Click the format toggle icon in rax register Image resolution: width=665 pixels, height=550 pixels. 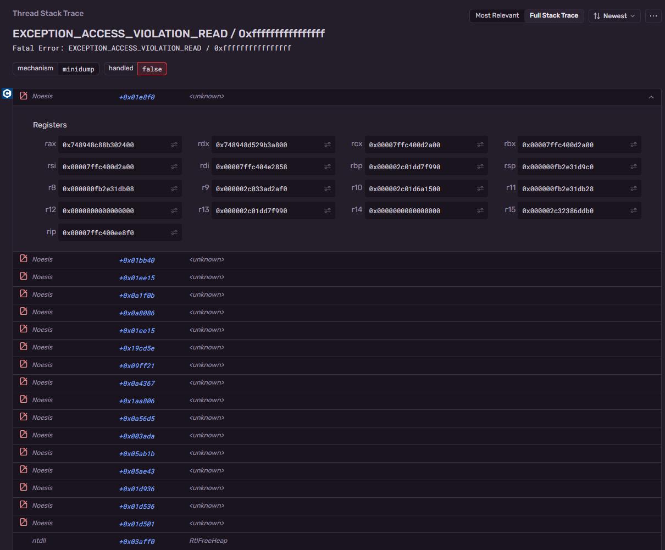174,145
